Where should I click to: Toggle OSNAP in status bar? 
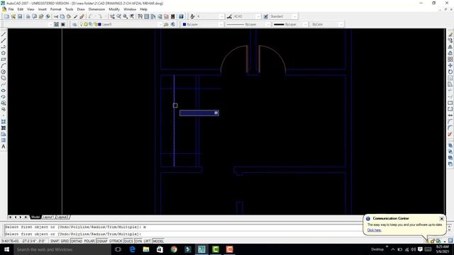pos(102,241)
